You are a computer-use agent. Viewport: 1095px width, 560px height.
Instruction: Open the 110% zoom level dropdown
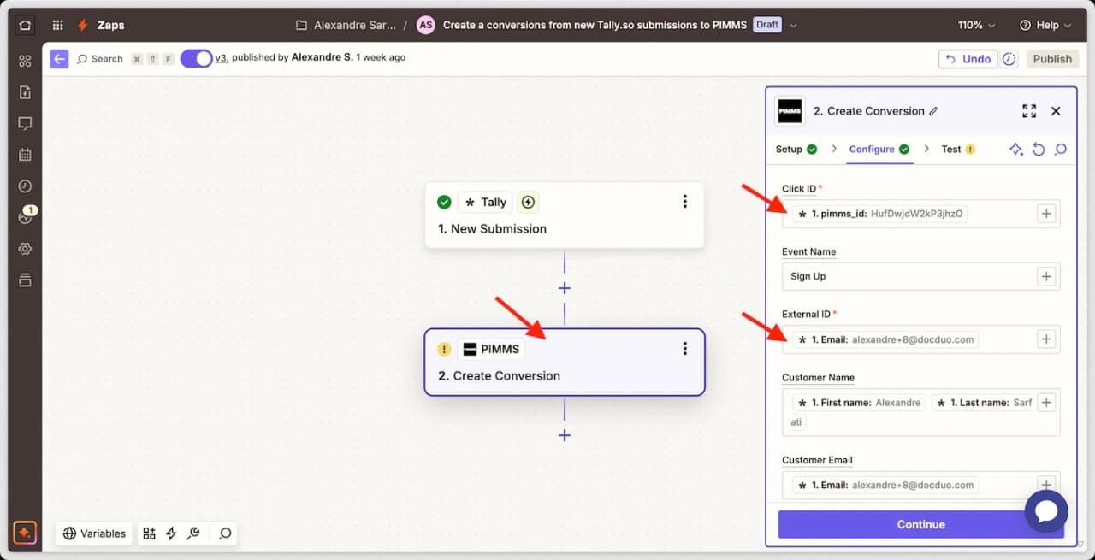(976, 25)
